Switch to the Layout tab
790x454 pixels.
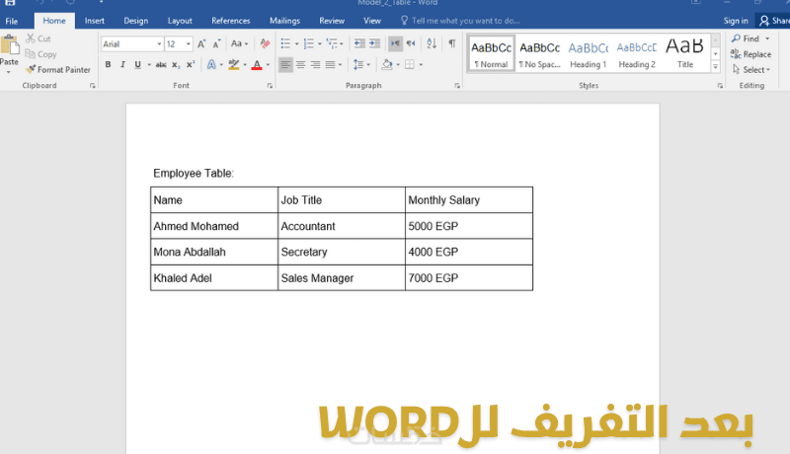180,21
